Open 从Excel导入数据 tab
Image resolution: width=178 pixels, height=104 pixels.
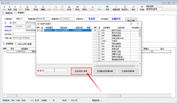tap(23, 44)
